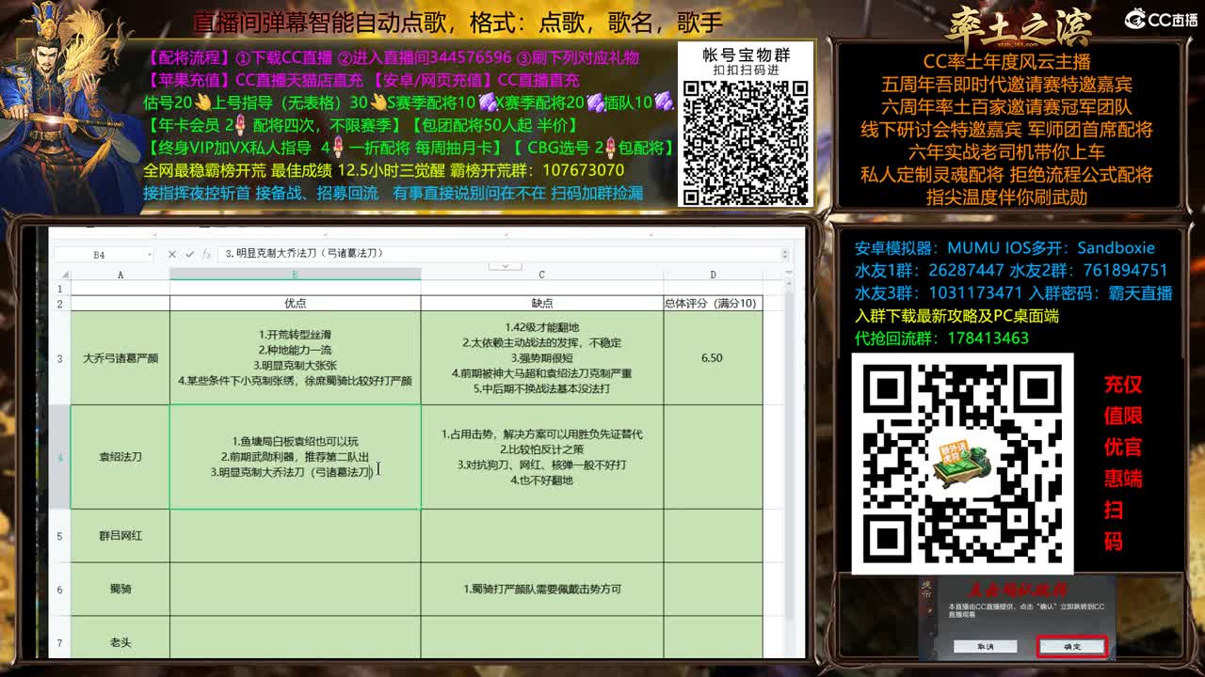This screenshot has width=1205, height=677.
Task: Click the collapse chevron below the formula bar
Action: [x=506, y=266]
